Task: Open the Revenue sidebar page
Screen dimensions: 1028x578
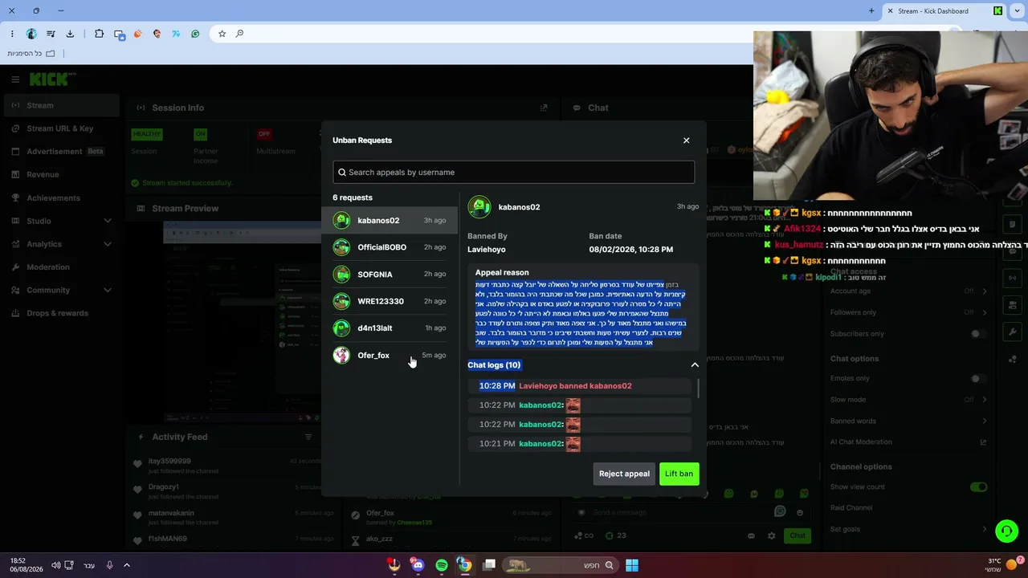Action: 61,174
